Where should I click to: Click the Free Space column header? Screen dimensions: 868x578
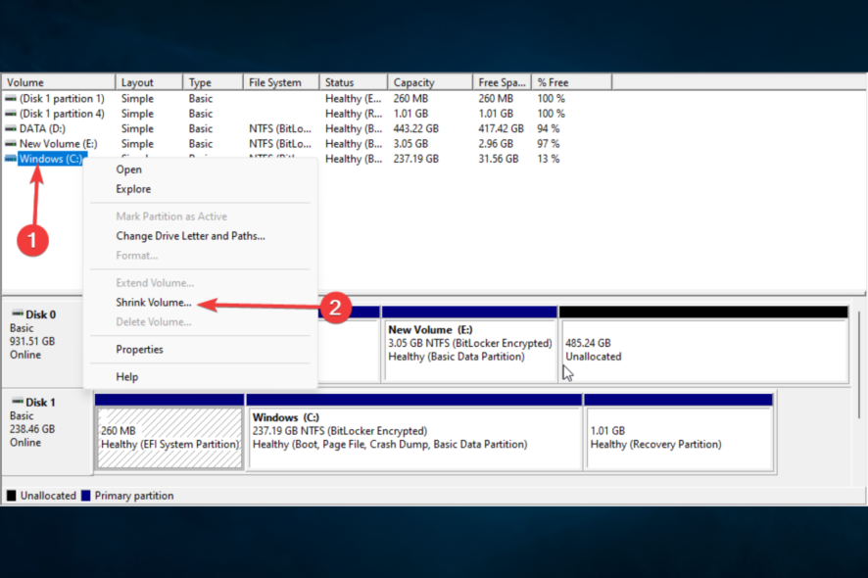coord(498,81)
